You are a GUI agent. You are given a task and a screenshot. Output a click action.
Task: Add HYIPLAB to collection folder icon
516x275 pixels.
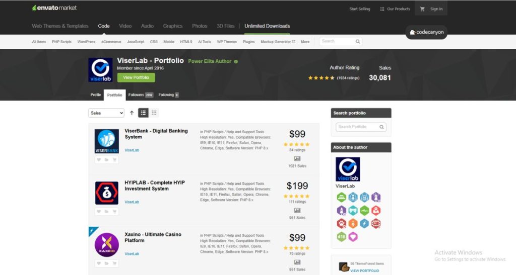(x=107, y=212)
